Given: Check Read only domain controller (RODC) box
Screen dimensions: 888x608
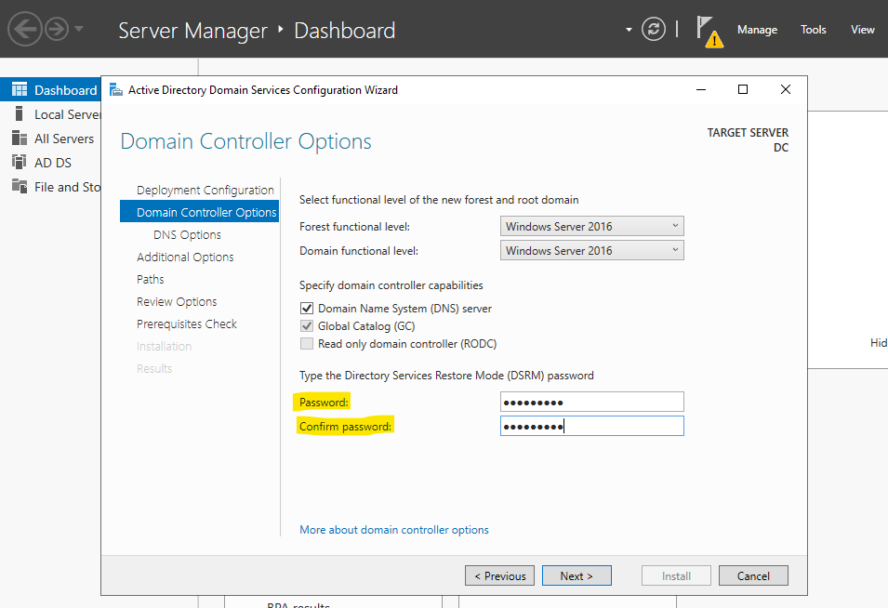Looking at the screenshot, I should (307, 344).
